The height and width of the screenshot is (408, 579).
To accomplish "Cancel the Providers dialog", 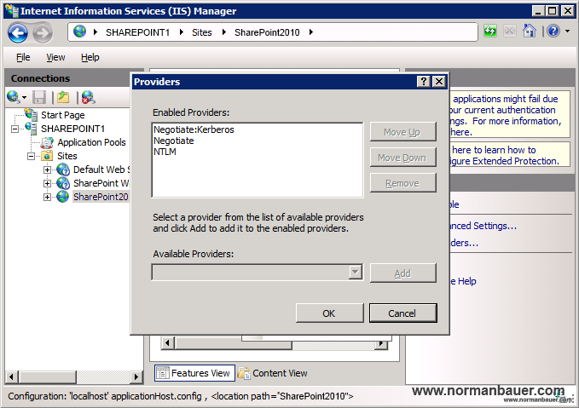I will click(402, 313).
